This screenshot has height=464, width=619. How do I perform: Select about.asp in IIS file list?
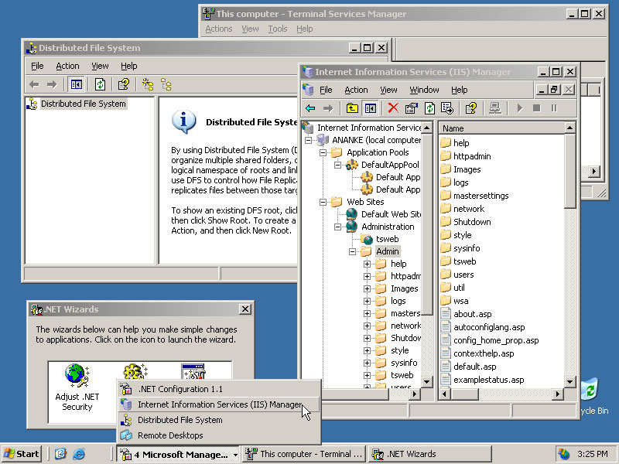[473, 314]
